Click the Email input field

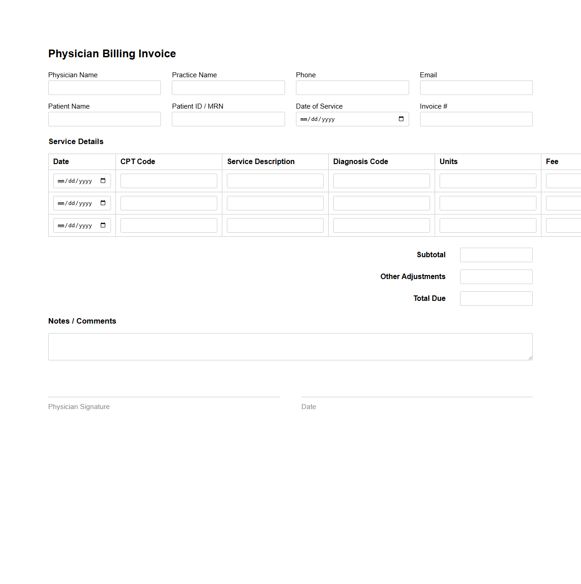pyautogui.click(x=476, y=87)
